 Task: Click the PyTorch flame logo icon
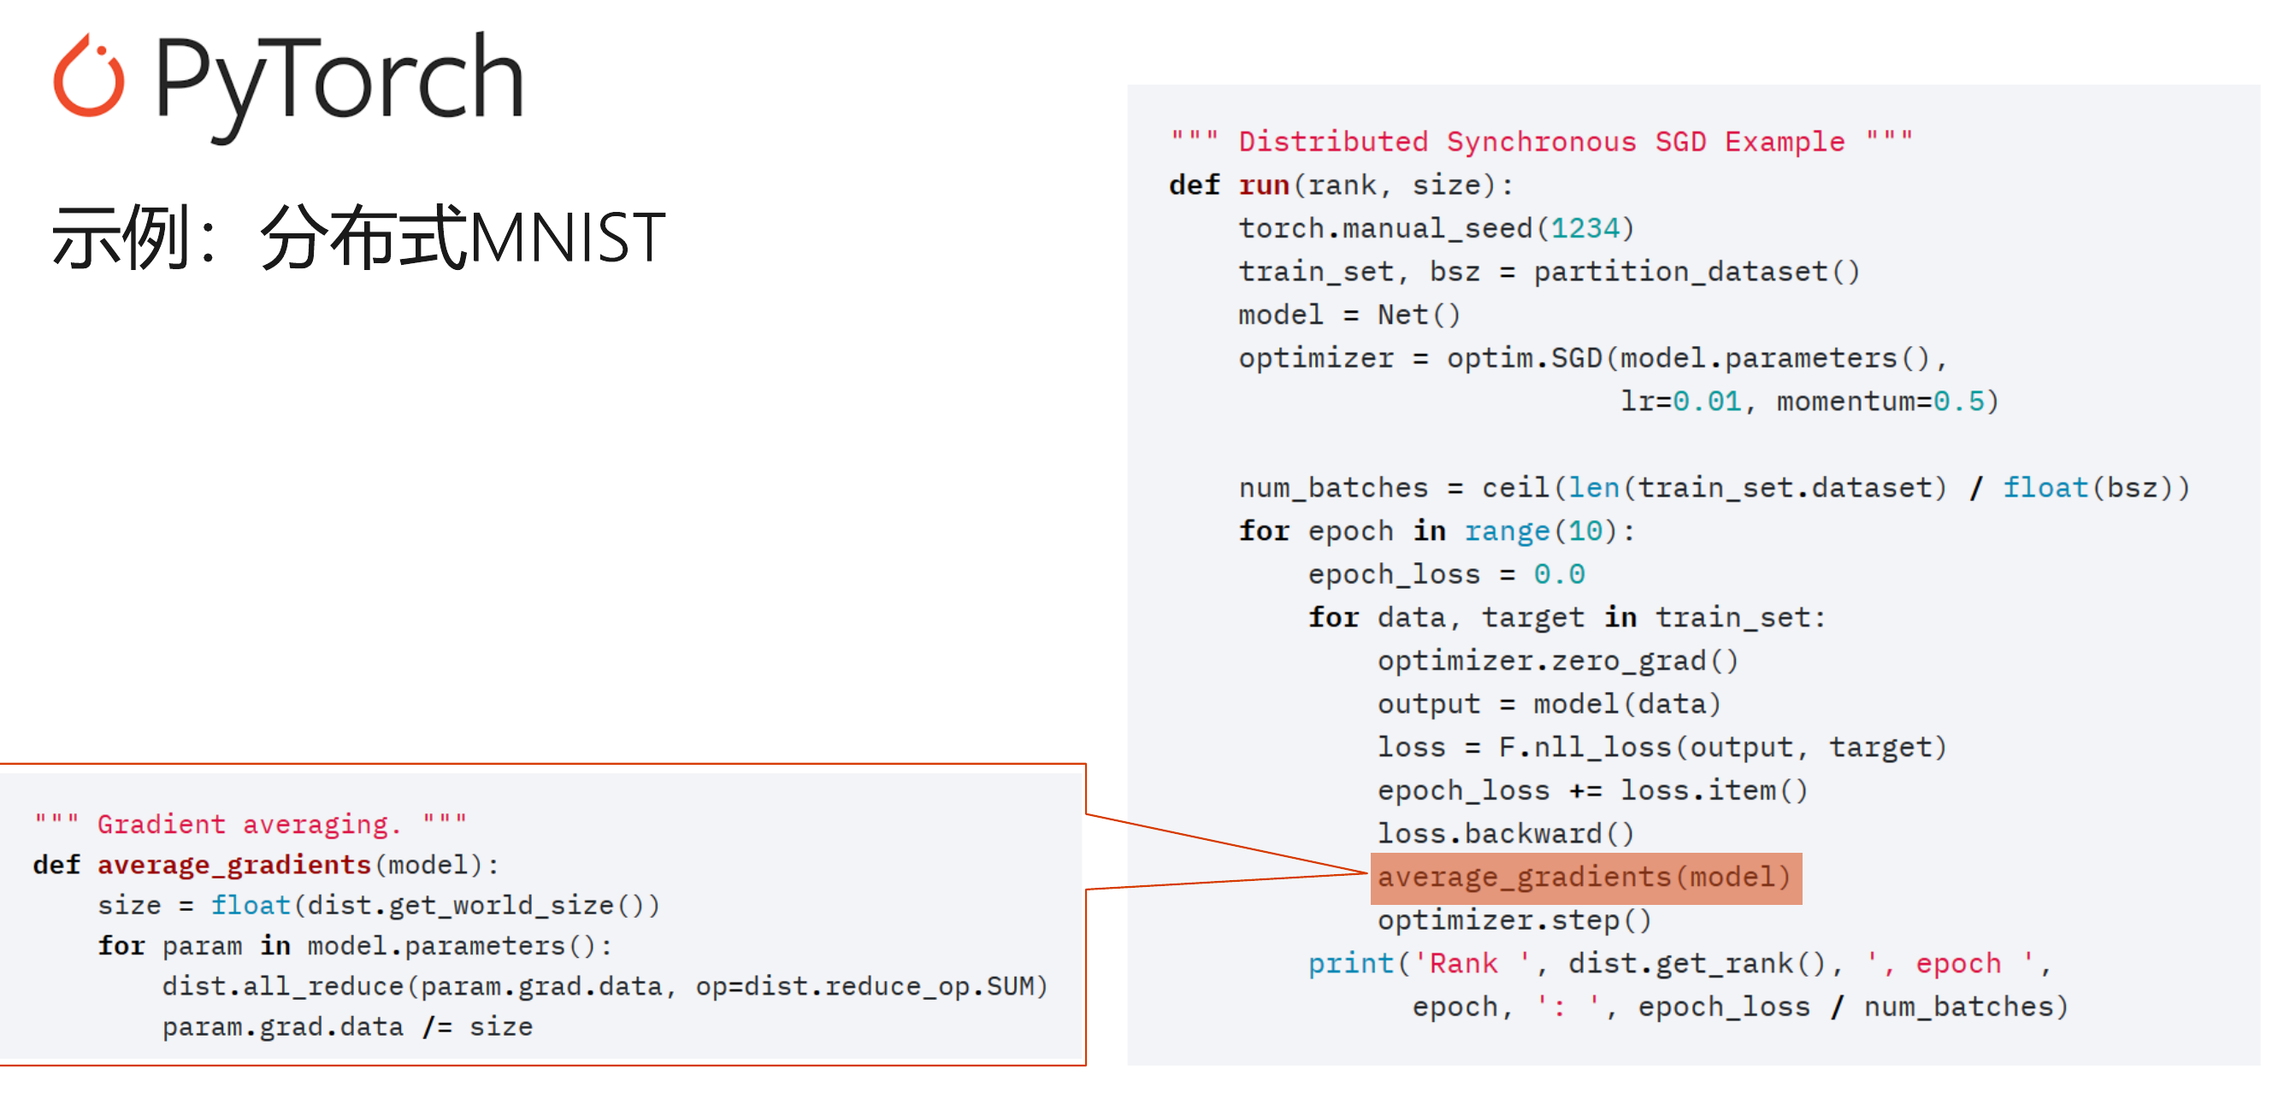click(88, 77)
